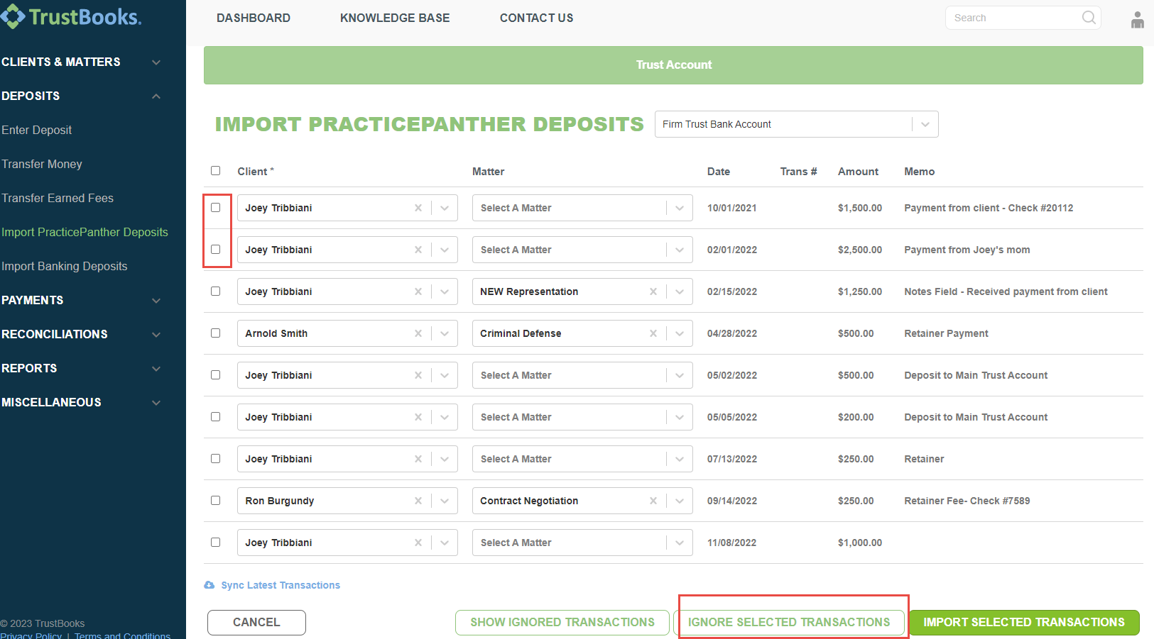Open the Terms and Conditions link
The width and height of the screenshot is (1154, 639).
tap(122, 635)
